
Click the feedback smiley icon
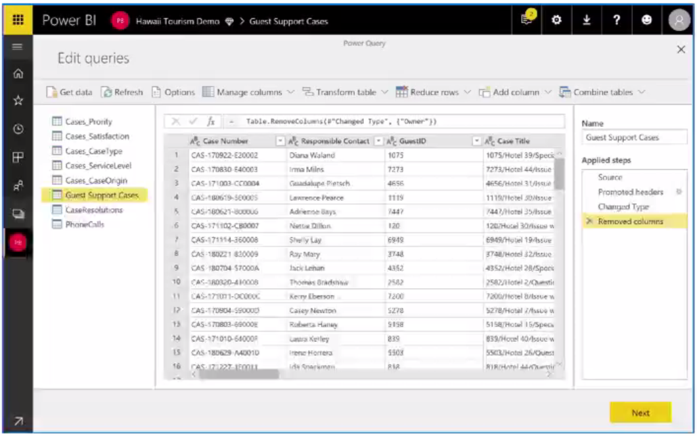coord(647,20)
